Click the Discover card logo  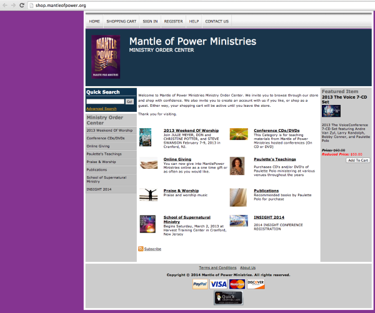pyautogui.click(x=256, y=284)
